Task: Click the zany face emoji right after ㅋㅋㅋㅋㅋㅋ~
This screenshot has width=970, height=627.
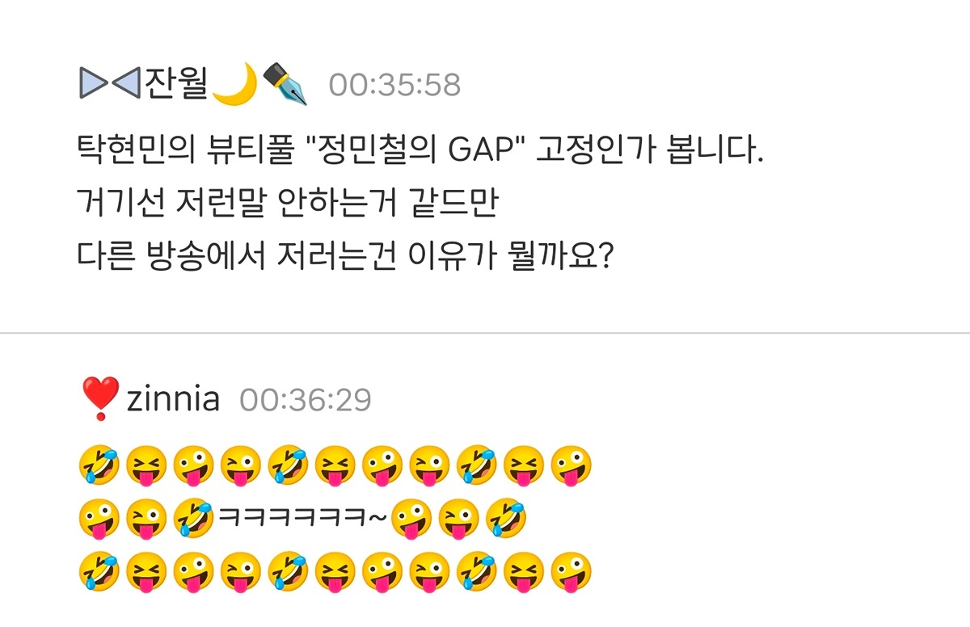Action: coord(411,519)
